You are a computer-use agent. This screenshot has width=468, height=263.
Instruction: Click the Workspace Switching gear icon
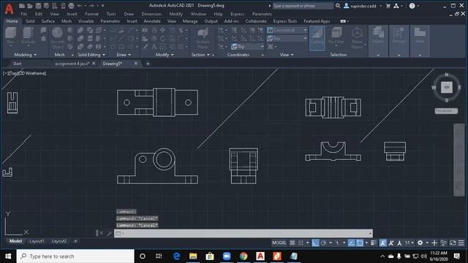[x=420, y=243]
